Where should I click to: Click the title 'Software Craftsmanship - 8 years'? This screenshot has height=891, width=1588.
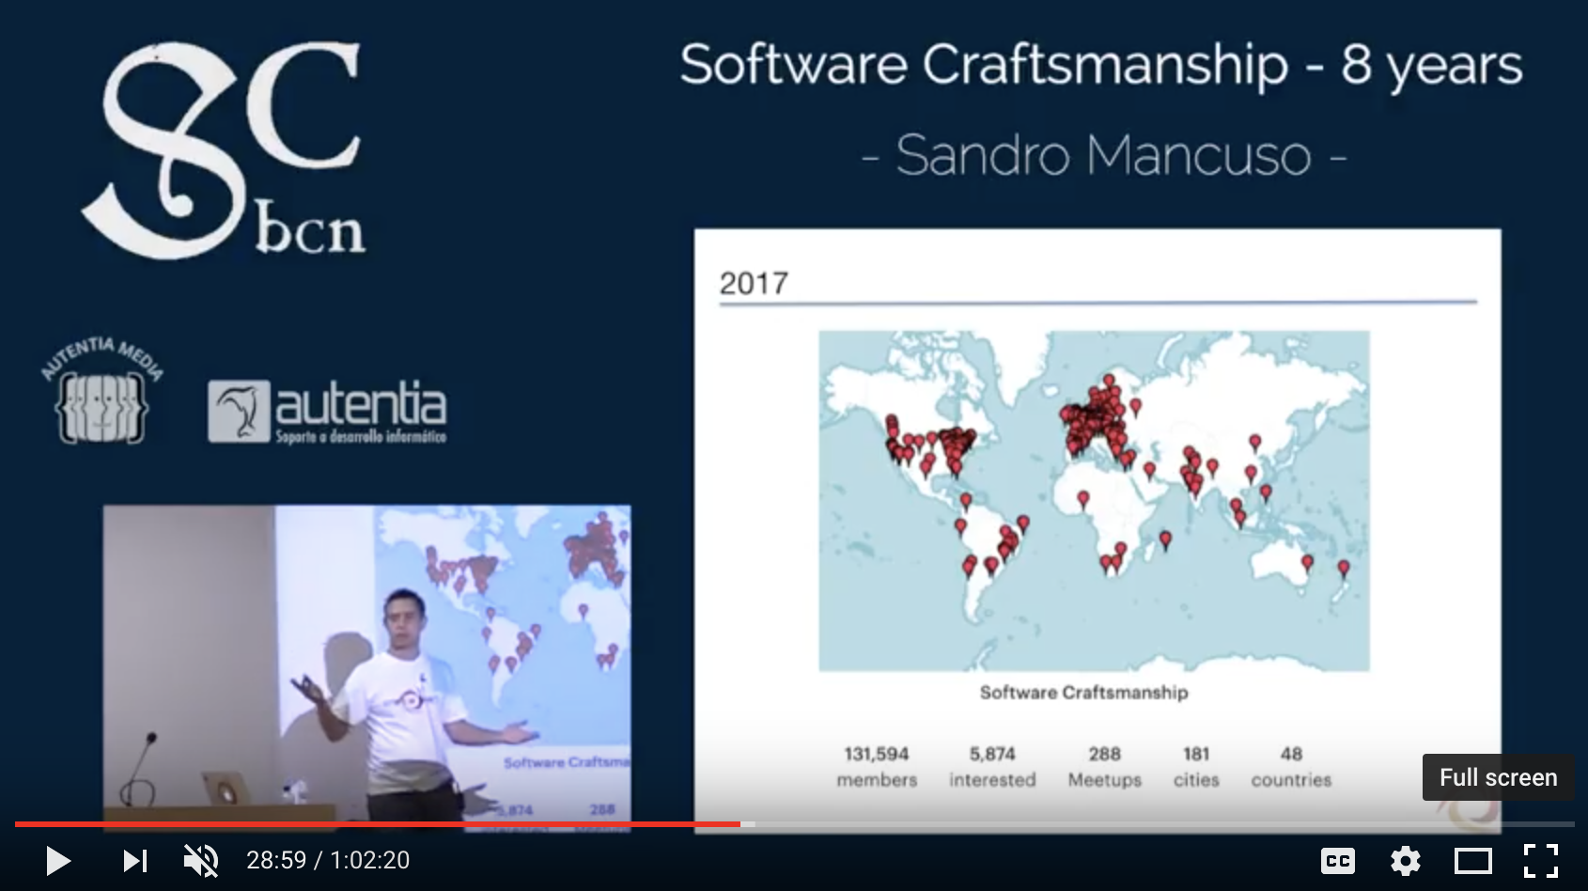(x=1100, y=65)
